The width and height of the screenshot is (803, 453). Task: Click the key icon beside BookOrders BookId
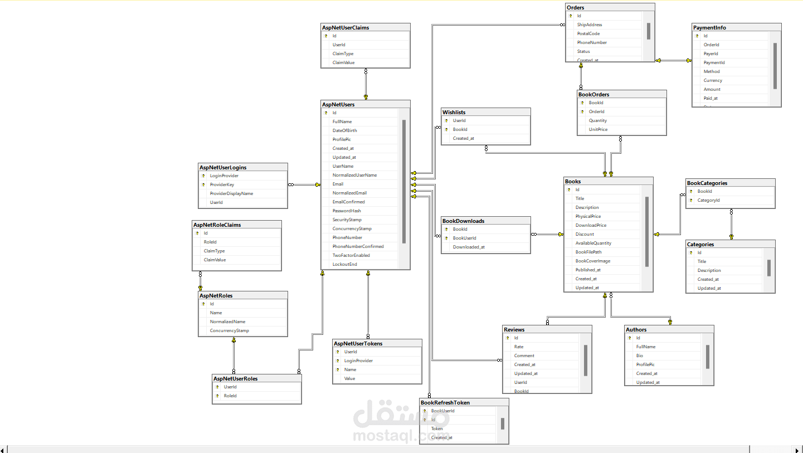point(582,103)
